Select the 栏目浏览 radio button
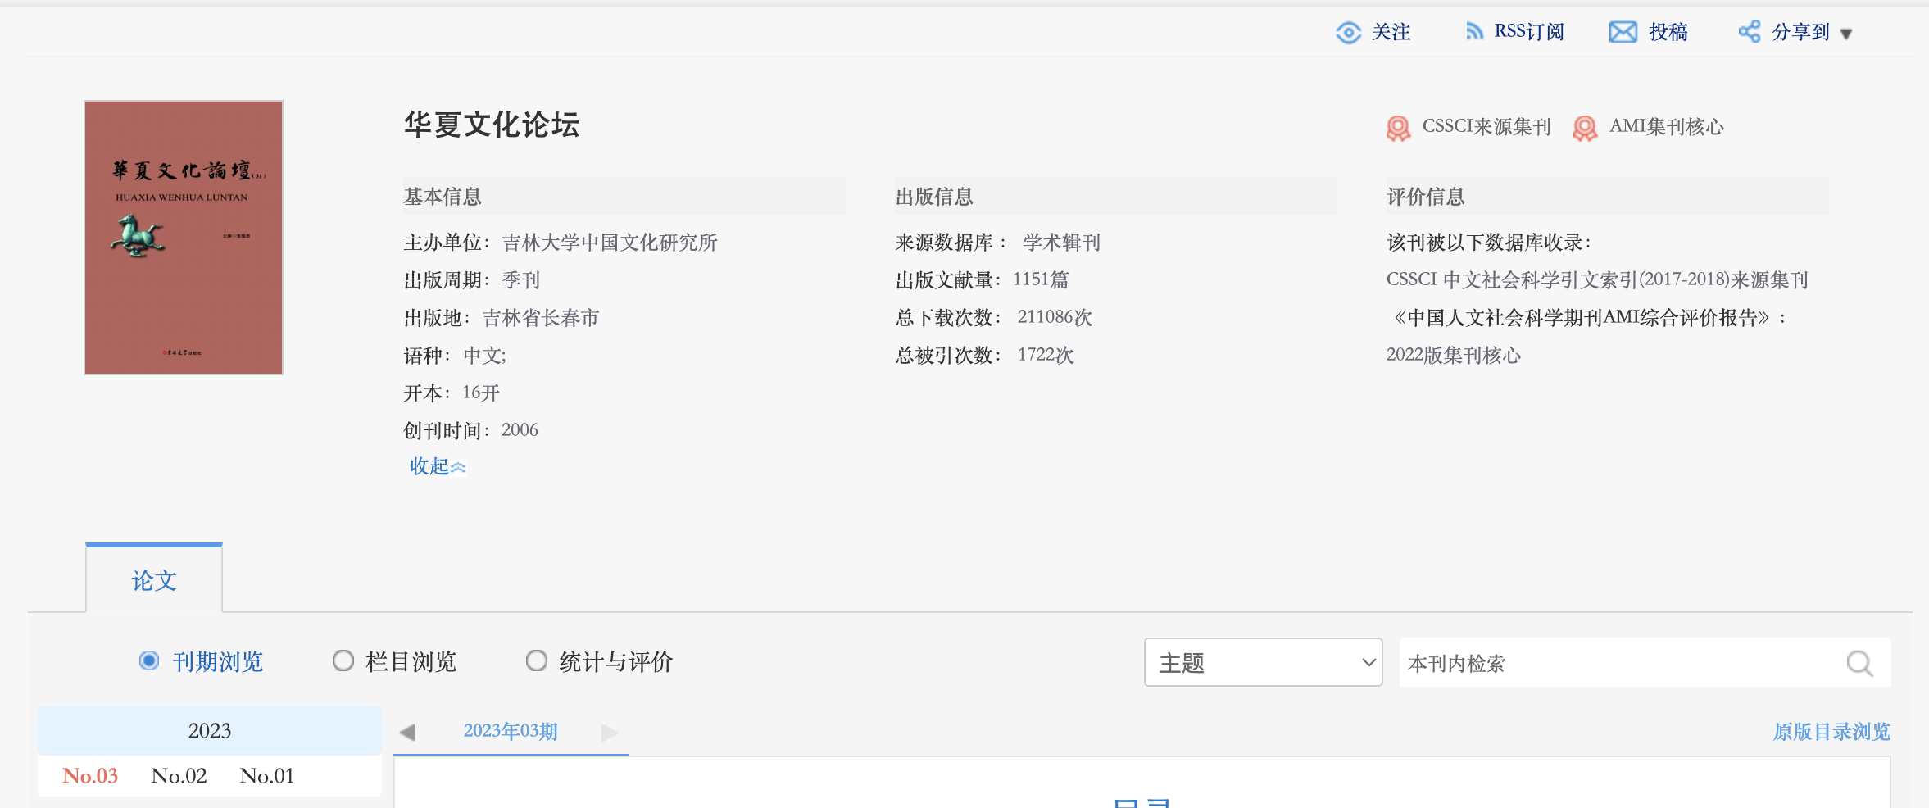 pos(343,660)
